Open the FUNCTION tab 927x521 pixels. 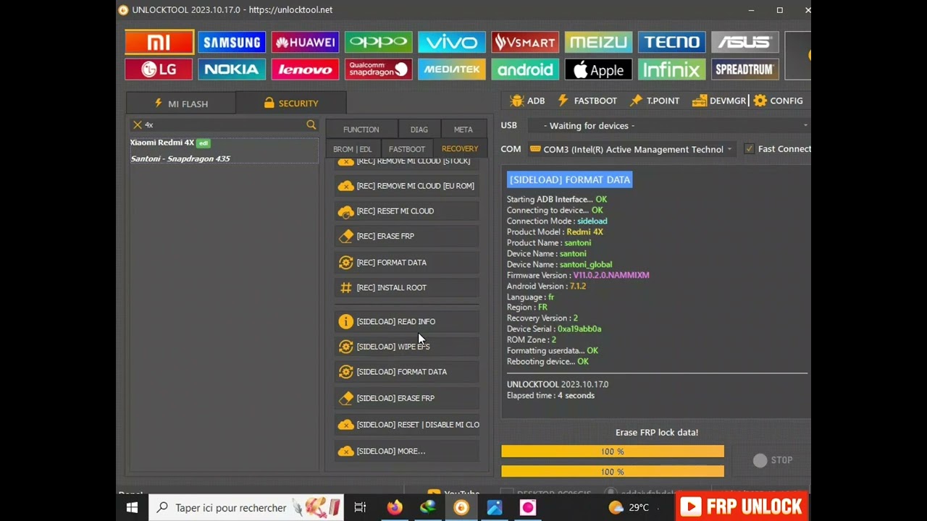[361, 129]
